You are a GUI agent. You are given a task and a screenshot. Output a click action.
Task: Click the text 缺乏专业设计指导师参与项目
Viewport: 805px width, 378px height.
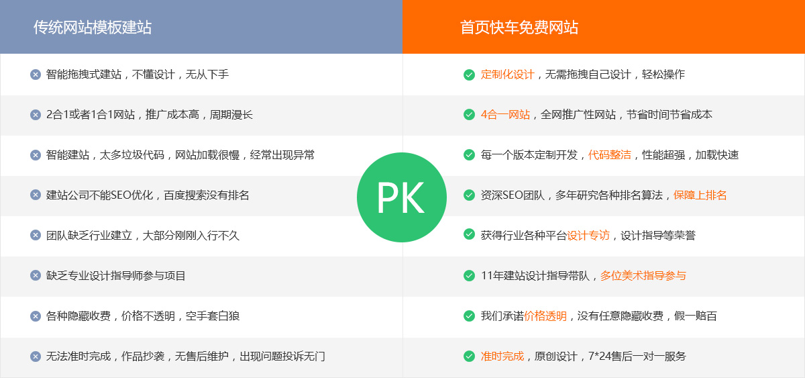[x=116, y=276]
